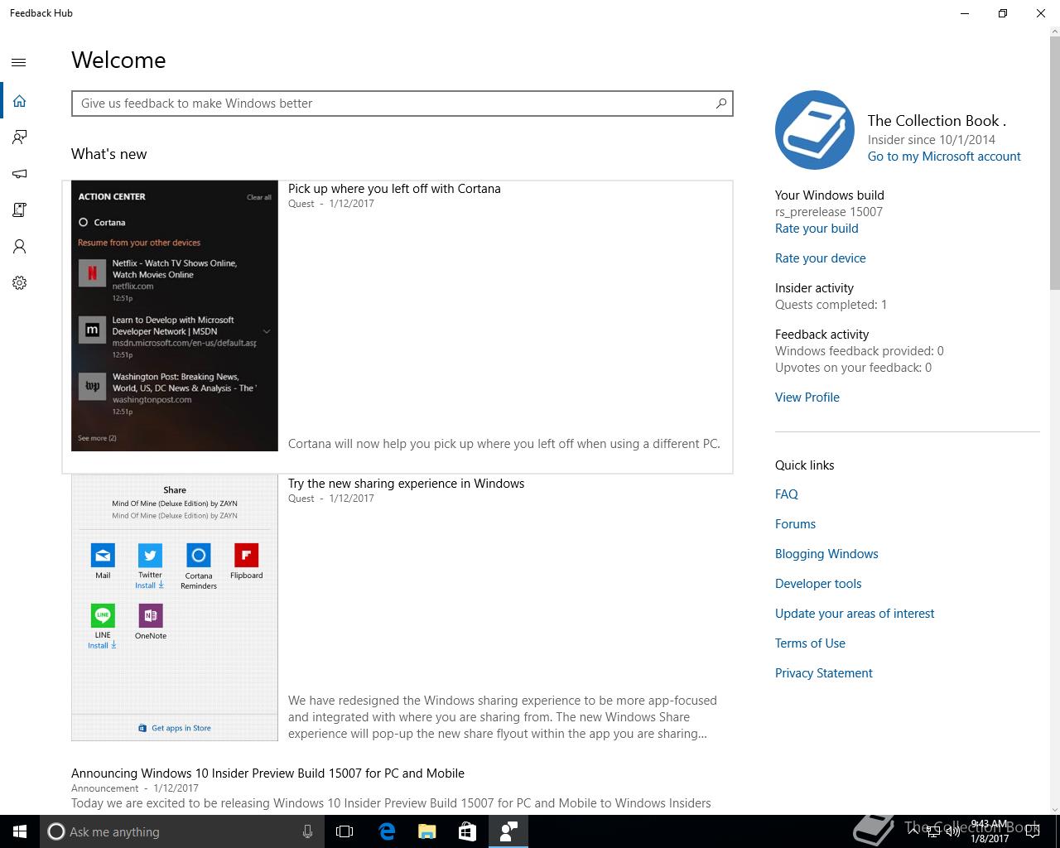Open Task View on taskbar
The height and width of the screenshot is (848, 1060).
pyautogui.click(x=344, y=831)
